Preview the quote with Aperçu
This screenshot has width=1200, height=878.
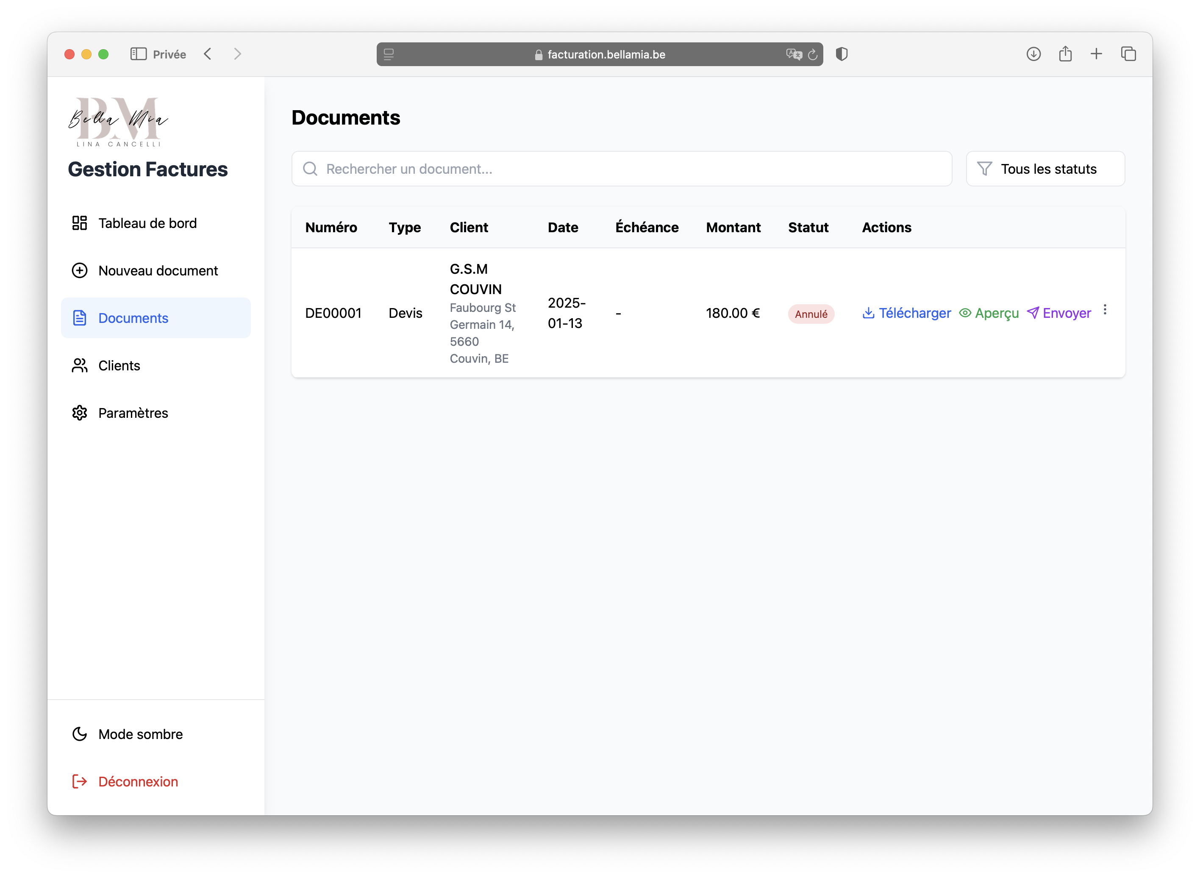tap(989, 313)
